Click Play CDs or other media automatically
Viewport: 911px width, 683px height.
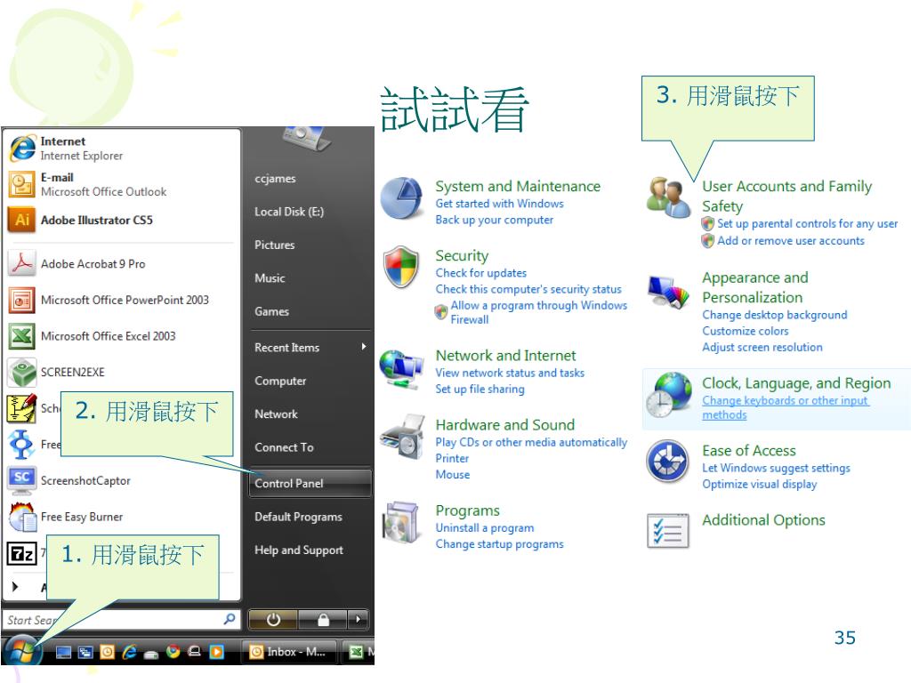(531, 443)
